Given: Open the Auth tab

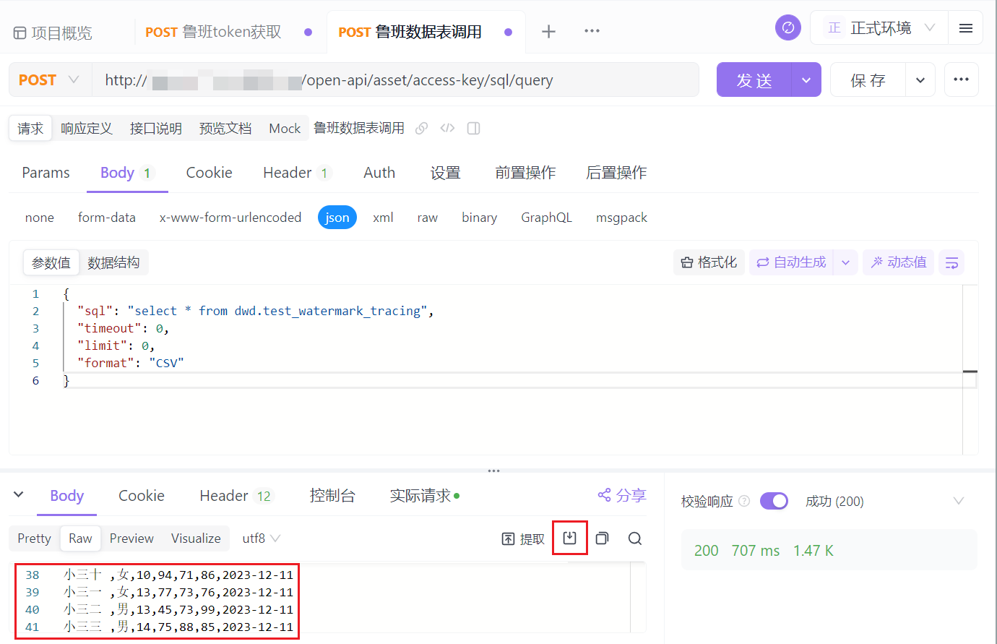Looking at the screenshot, I should [379, 172].
